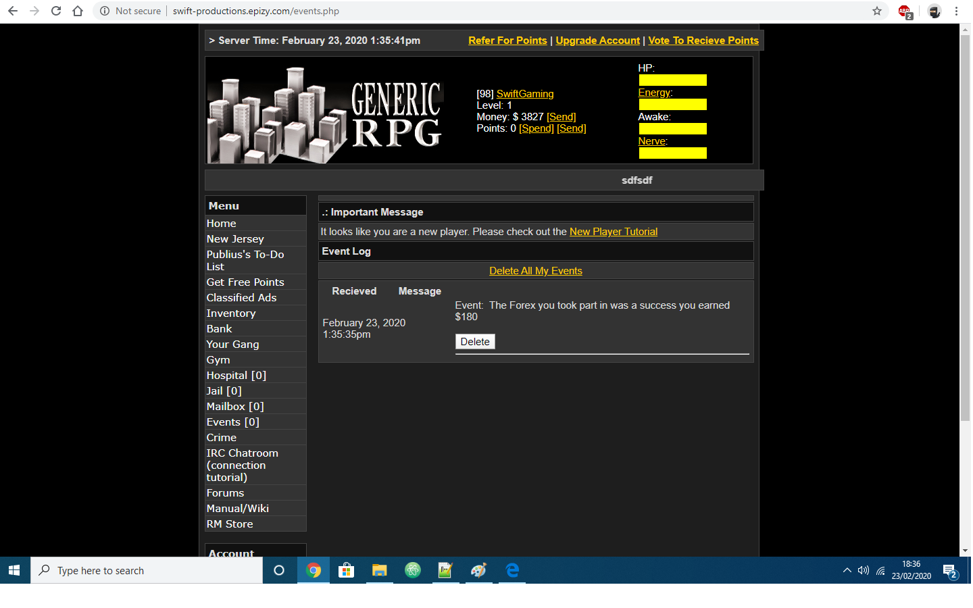973x608 pixels.
Task: Click the Windows taskbar search box
Action: (x=147, y=571)
